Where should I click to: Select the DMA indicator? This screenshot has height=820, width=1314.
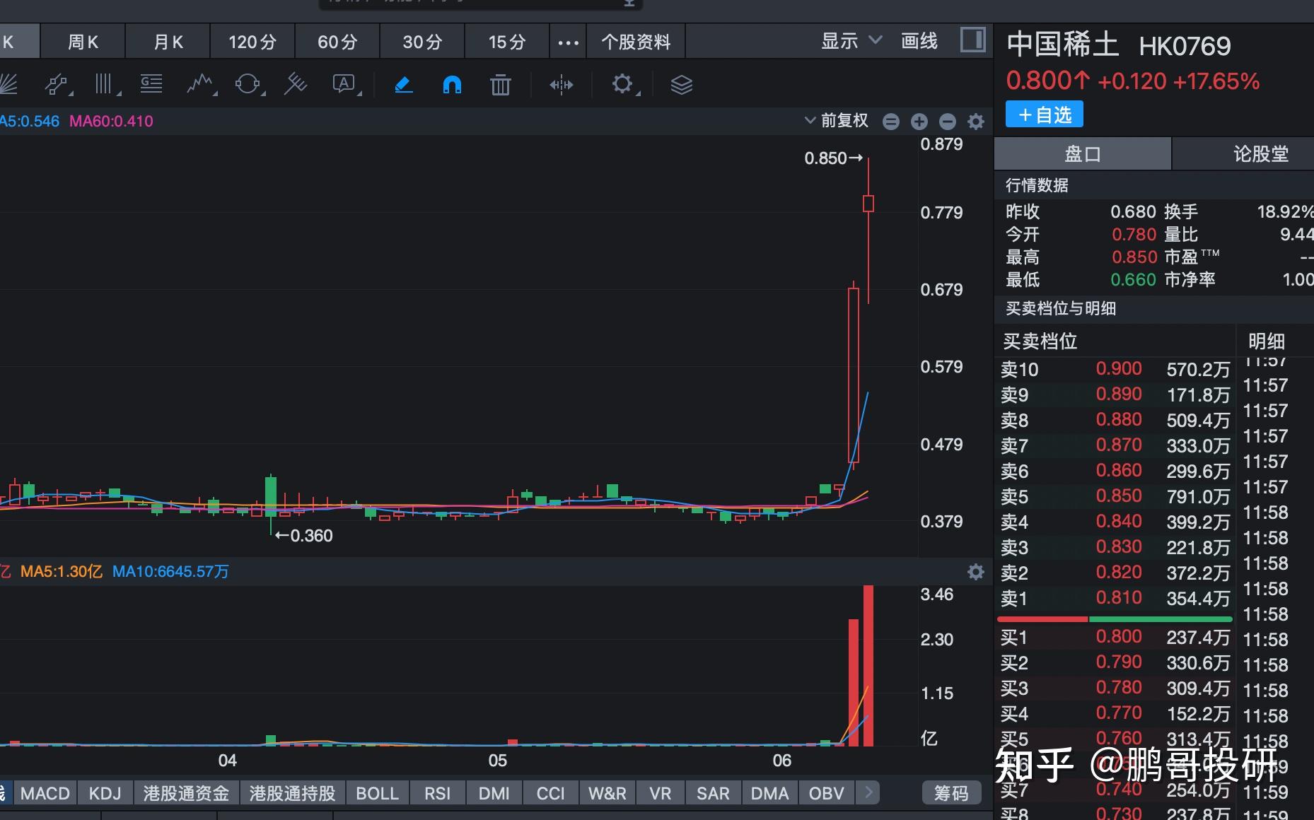pyautogui.click(x=769, y=793)
